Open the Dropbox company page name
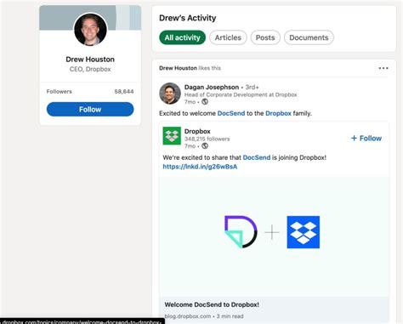Viewport: 403px width, 324px height. tap(197, 131)
